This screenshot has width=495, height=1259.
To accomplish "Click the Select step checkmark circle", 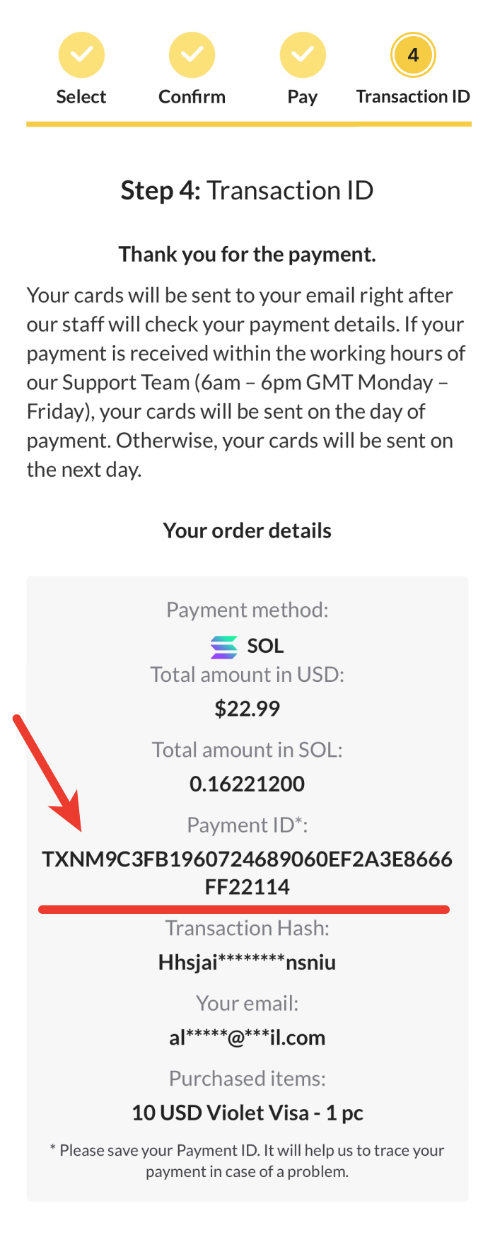I will 81,55.
